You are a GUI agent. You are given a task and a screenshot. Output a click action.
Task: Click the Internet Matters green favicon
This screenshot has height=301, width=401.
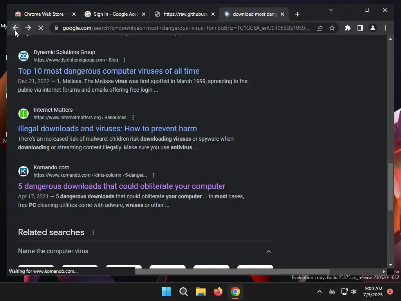click(x=23, y=114)
